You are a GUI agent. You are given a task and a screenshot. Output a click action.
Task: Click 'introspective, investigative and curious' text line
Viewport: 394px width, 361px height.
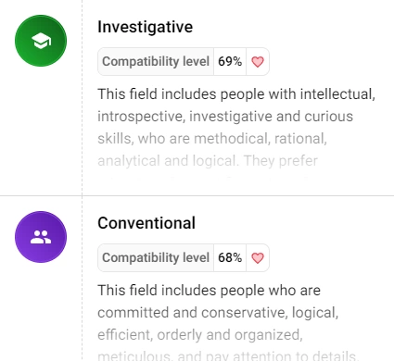pos(225,117)
